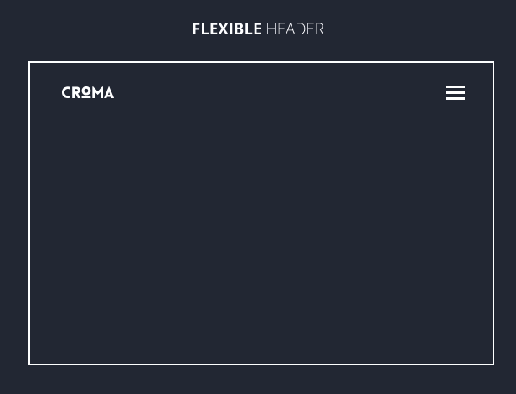Screen dimensions: 516x394
Task: Click the white frame's top border line
Action: pos(261,62)
